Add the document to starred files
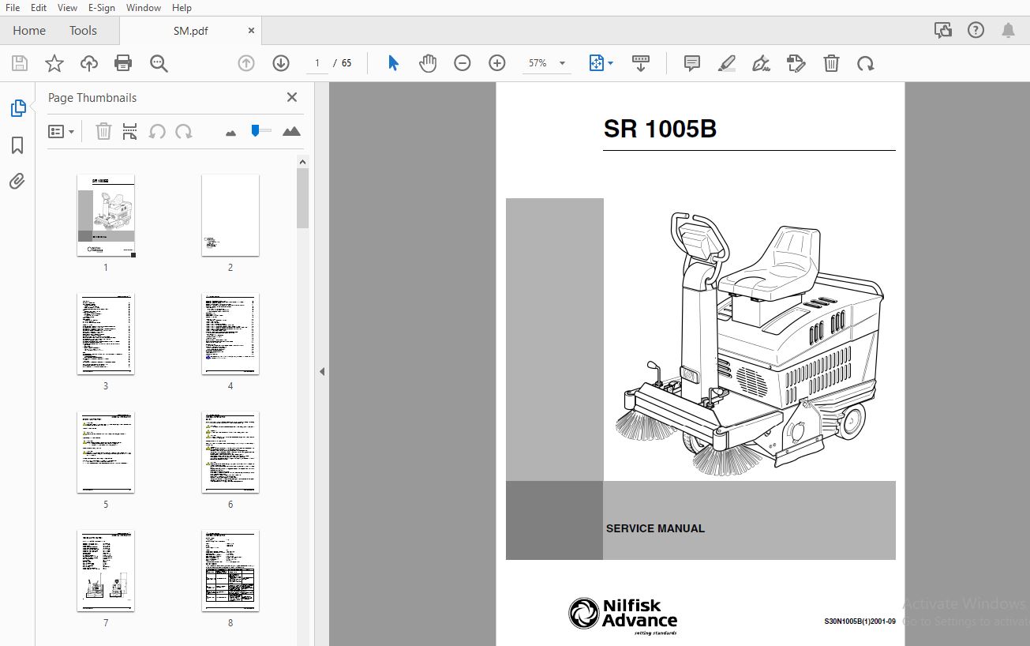1030x646 pixels. [54, 64]
